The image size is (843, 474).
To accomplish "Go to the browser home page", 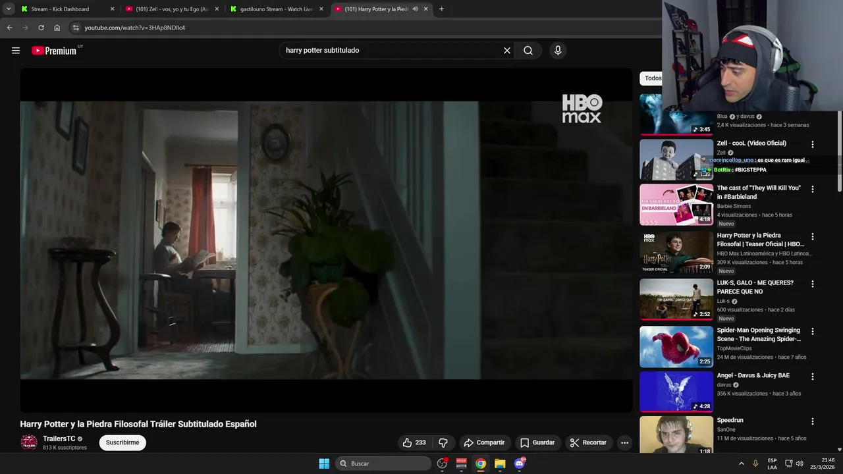I will tap(57, 28).
